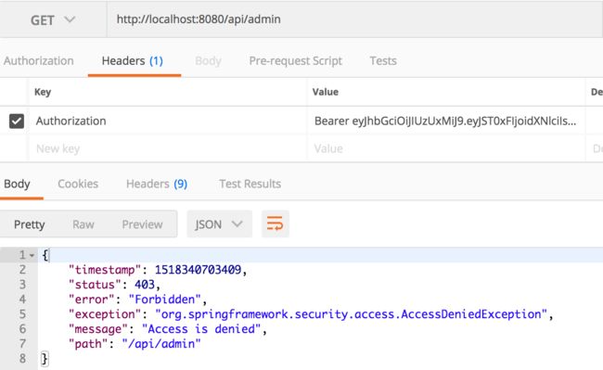This screenshot has width=603, height=370.
Task: Select the request Body tab
Action: tap(208, 60)
